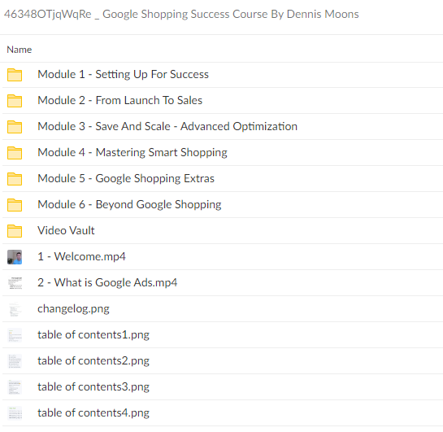Open Module 5 - Google Shopping Extras

click(126, 178)
